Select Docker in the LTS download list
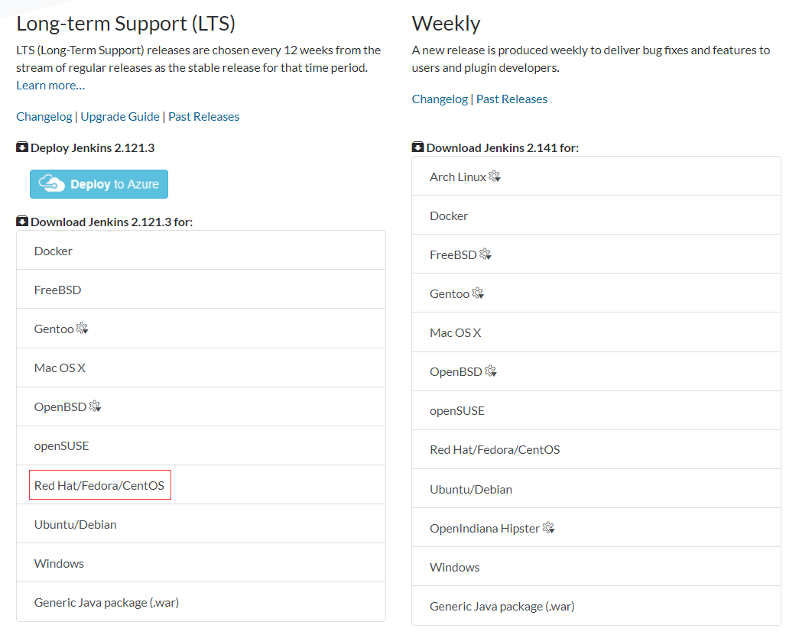Image resolution: width=799 pixels, height=638 pixels. tap(201, 251)
